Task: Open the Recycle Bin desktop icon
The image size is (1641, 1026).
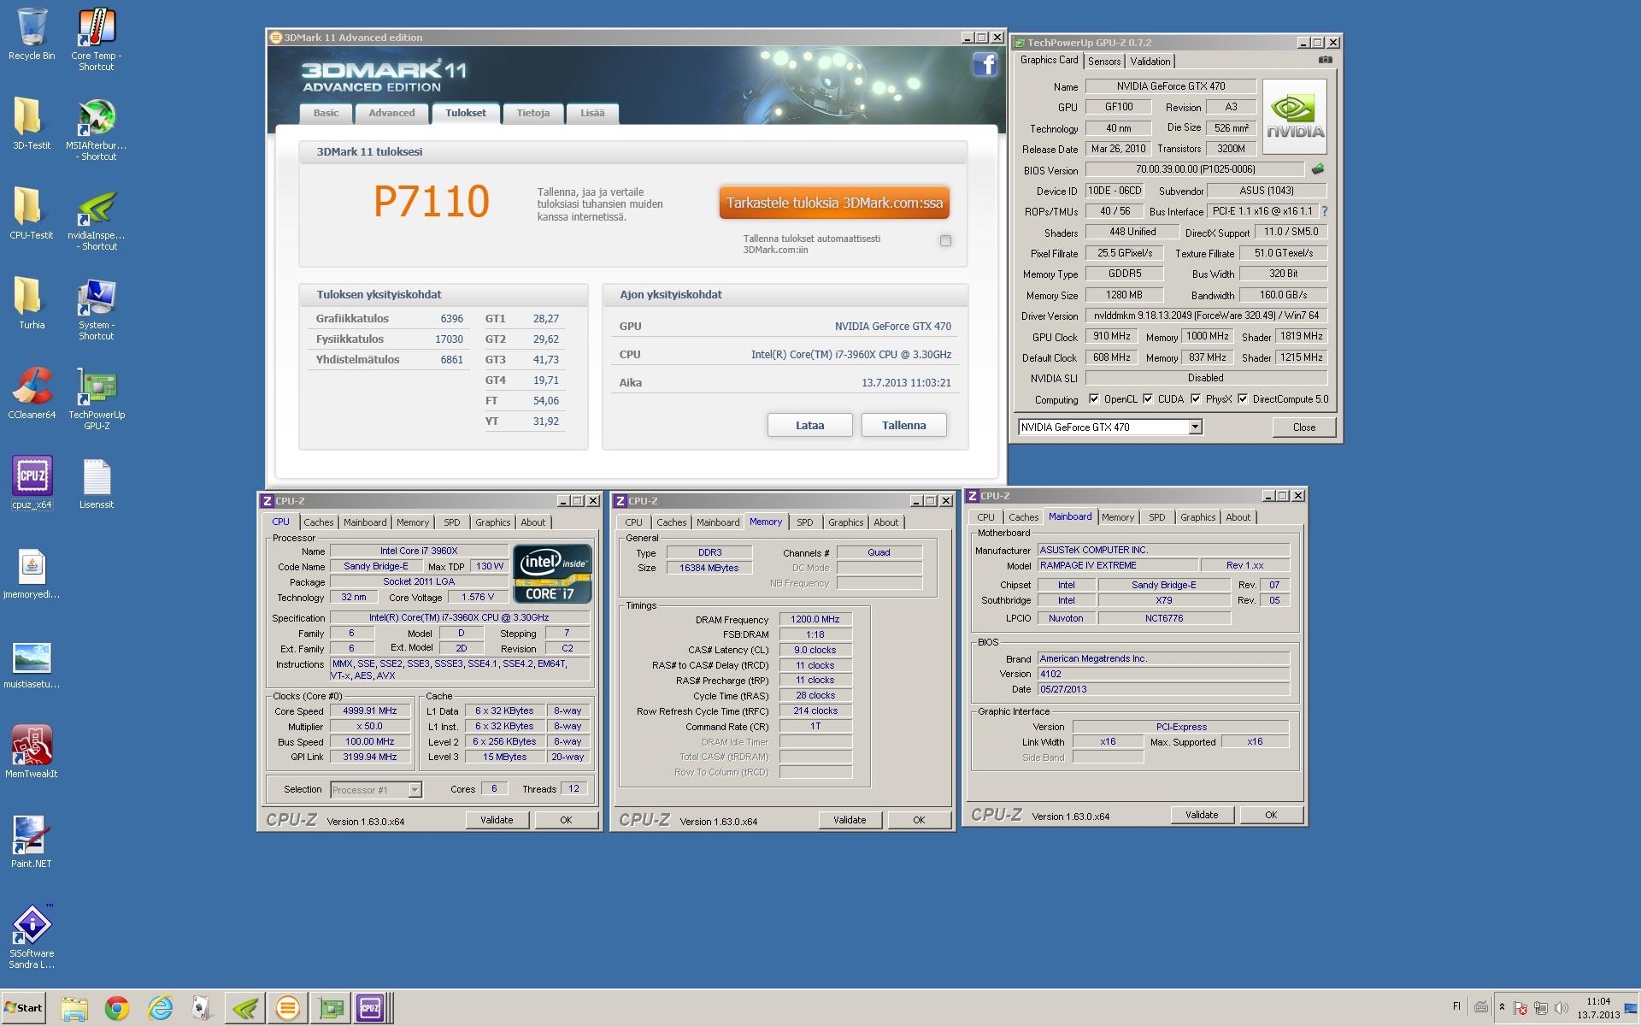Action: (32, 34)
